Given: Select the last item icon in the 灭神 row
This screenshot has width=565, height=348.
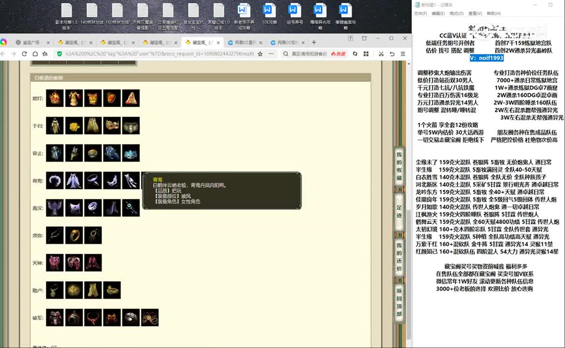Looking at the screenshot, I should [93, 262].
